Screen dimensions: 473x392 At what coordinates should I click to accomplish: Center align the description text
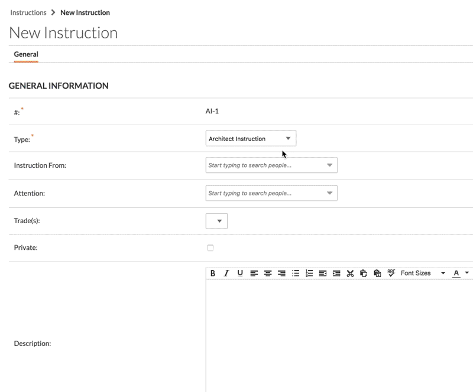pos(268,273)
